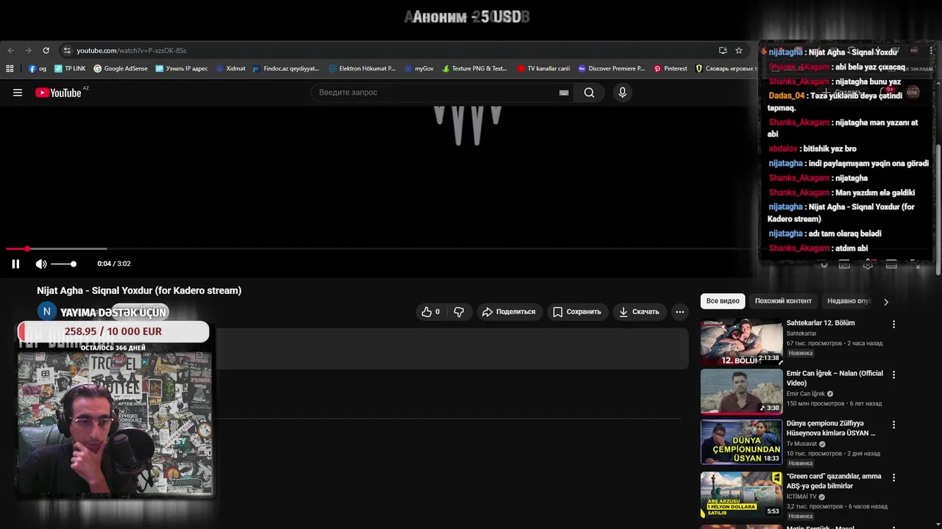The image size is (942, 529).
Task: Show more filter chips with right arrow
Action: point(886,301)
